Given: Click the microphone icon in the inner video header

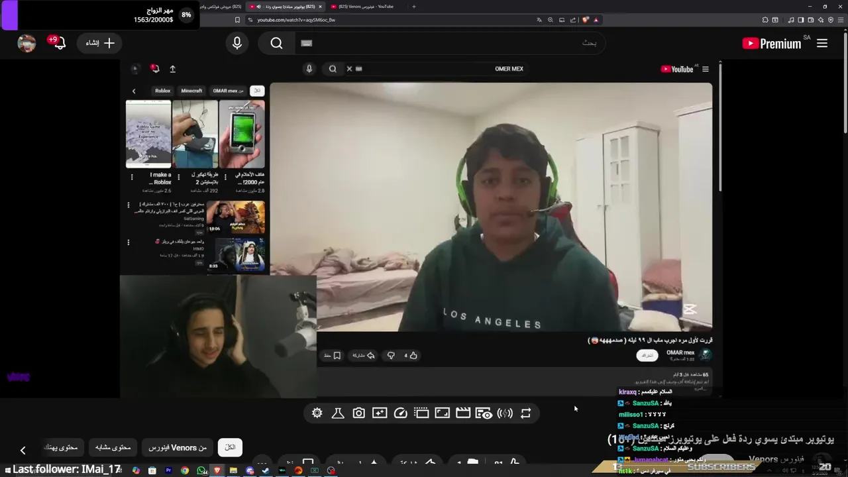Looking at the screenshot, I should [309, 68].
